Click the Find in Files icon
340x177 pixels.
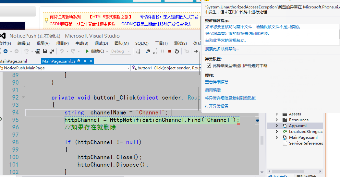coord(148,51)
